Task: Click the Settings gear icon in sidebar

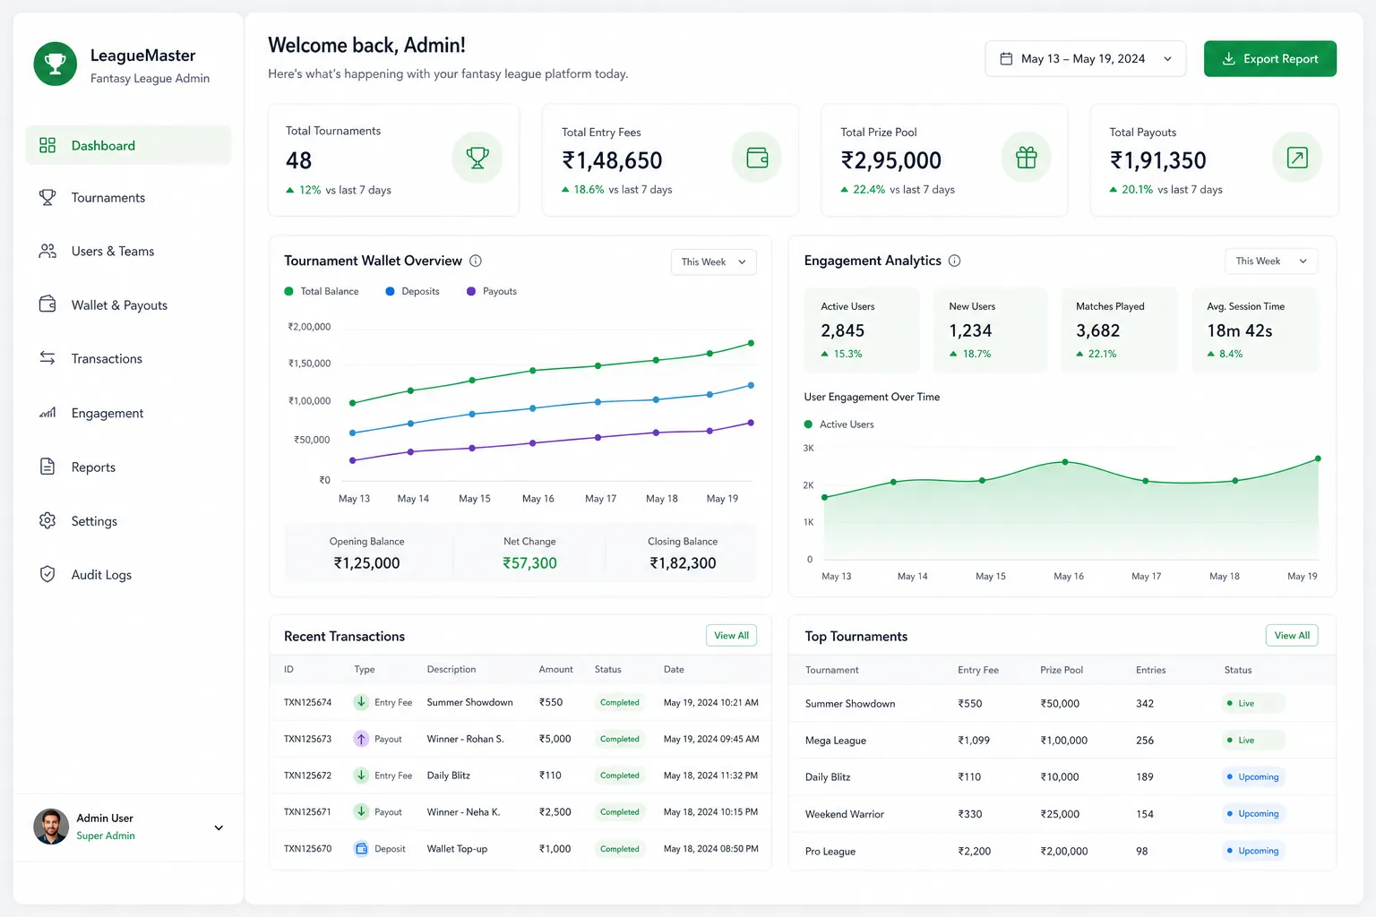Action: click(x=47, y=520)
